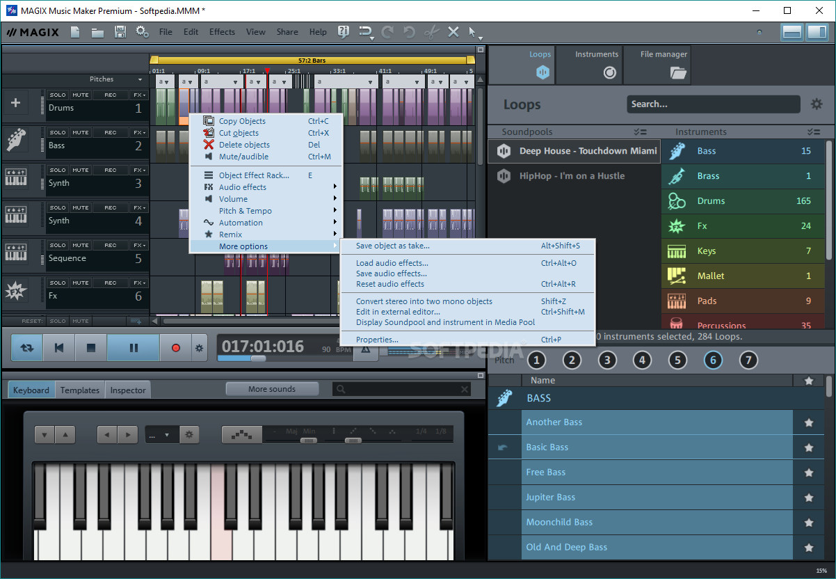Screen dimensions: 836x579
Task: Toggle SOLO on the Sequence track
Action: click(x=58, y=246)
